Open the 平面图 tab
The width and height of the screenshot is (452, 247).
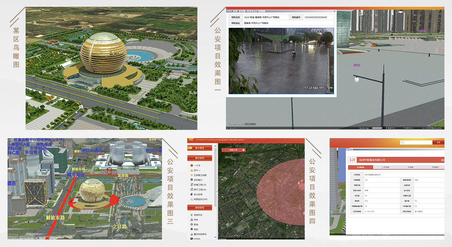411,167
